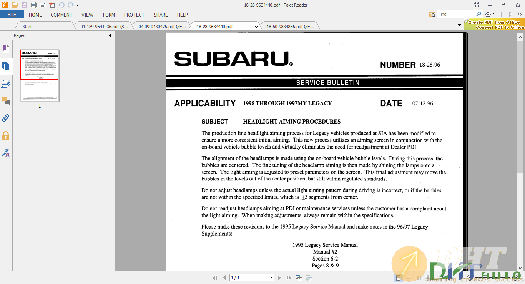This screenshot has height=284, width=525.
Task: Click the Create PDF from Office banner
Action: [494, 25]
